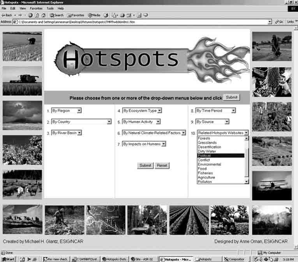Click the Reset button
The image size is (298, 262).
pyautogui.click(x=162, y=165)
